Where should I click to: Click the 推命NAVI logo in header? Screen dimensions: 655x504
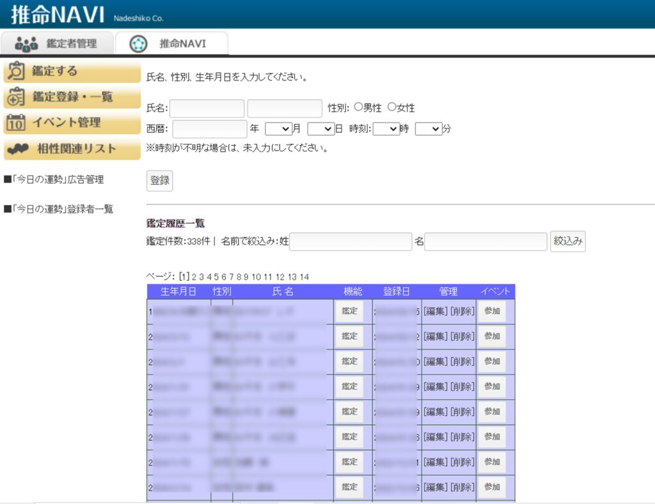point(58,14)
